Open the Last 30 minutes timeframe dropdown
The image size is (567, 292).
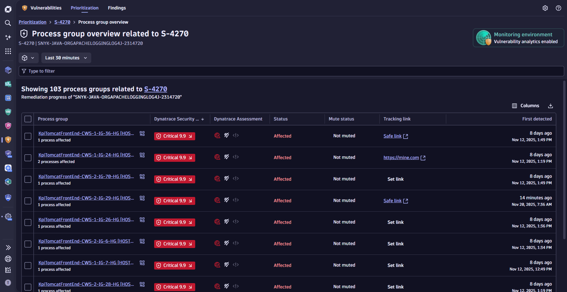click(66, 58)
